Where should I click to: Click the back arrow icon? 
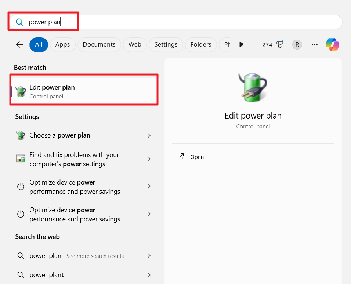click(x=20, y=45)
